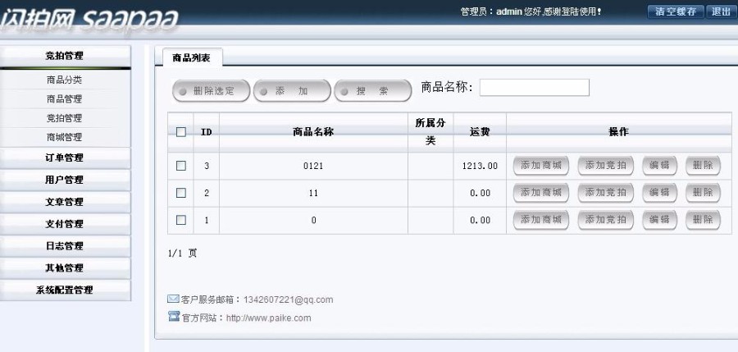This screenshot has height=352, width=738.
Task: Click 删除 for product ID 2
Action: [703, 193]
